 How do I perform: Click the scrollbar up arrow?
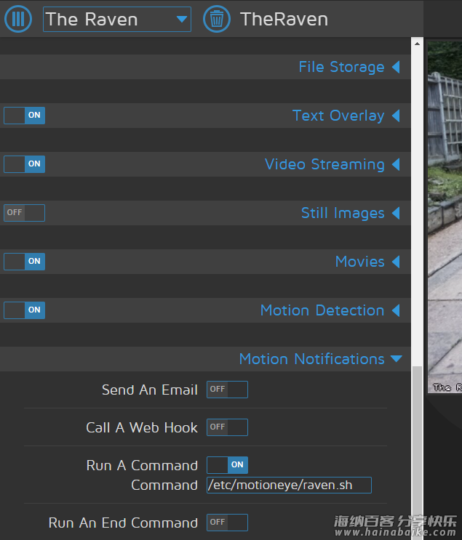[417, 44]
